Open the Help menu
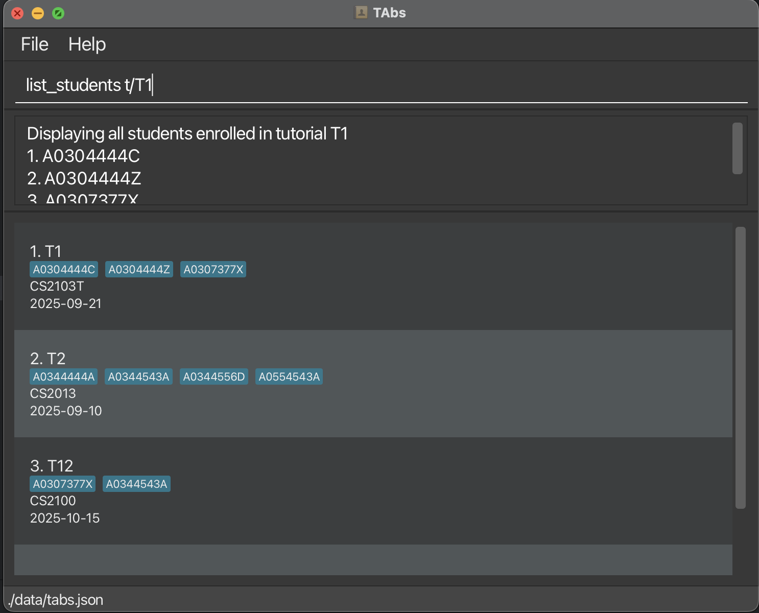The width and height of the screenshot is (759, 613). (x=87, y=44)
